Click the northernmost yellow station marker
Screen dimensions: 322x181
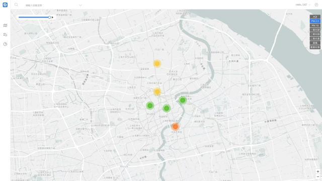click(x=157, y=64)
